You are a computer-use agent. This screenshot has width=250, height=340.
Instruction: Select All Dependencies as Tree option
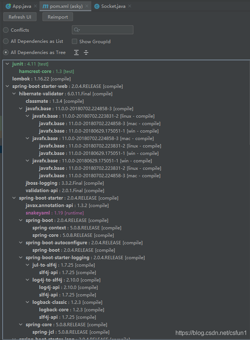(x=6, y=52)
